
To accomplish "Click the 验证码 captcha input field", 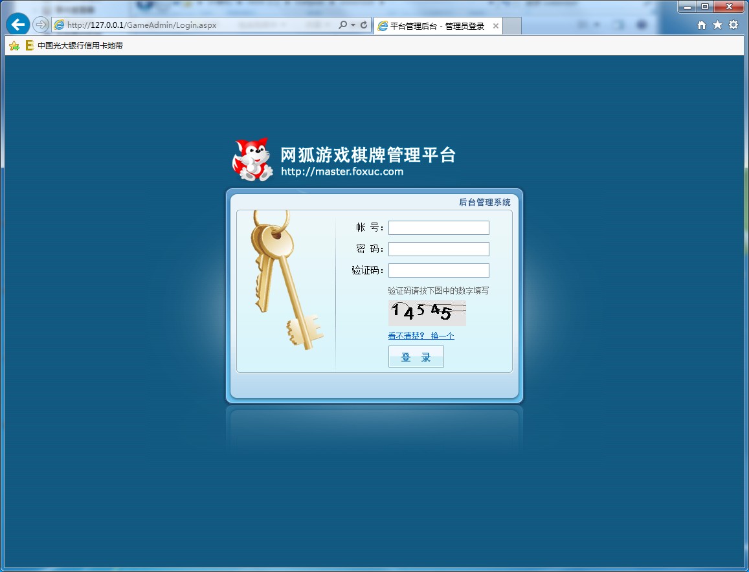I will 438,270.
